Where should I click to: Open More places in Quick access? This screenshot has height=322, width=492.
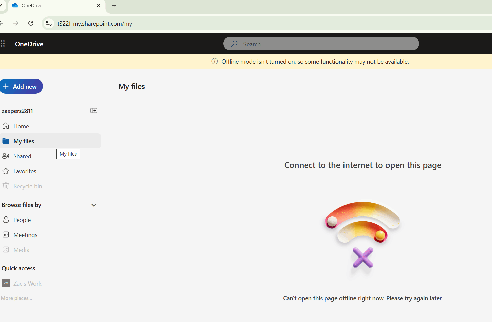point(16,298)
